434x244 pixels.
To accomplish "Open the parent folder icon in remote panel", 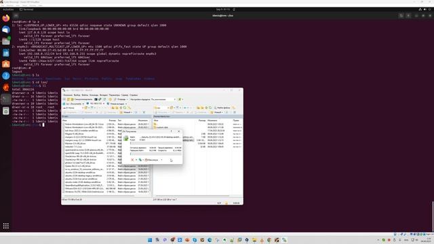I will point(155,124).
